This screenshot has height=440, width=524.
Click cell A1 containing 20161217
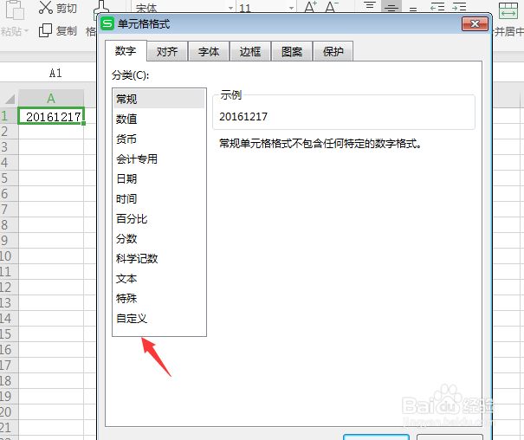coord(51,116)
